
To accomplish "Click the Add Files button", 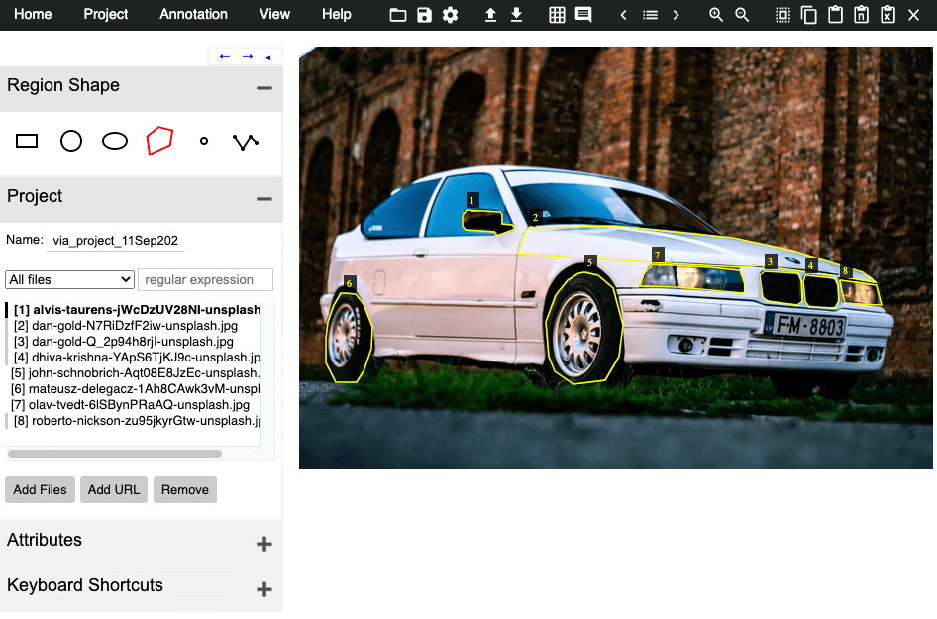I will pos(40,490).
